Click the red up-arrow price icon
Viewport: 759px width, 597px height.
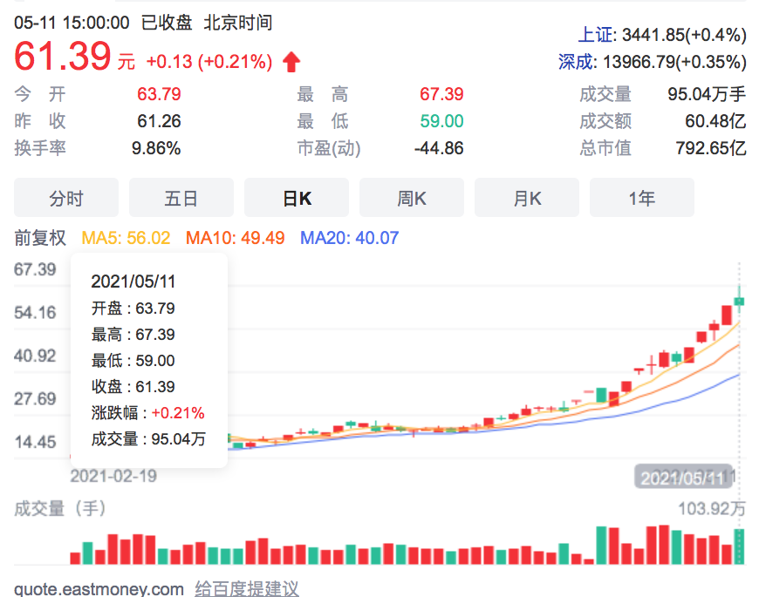[291, 62]
